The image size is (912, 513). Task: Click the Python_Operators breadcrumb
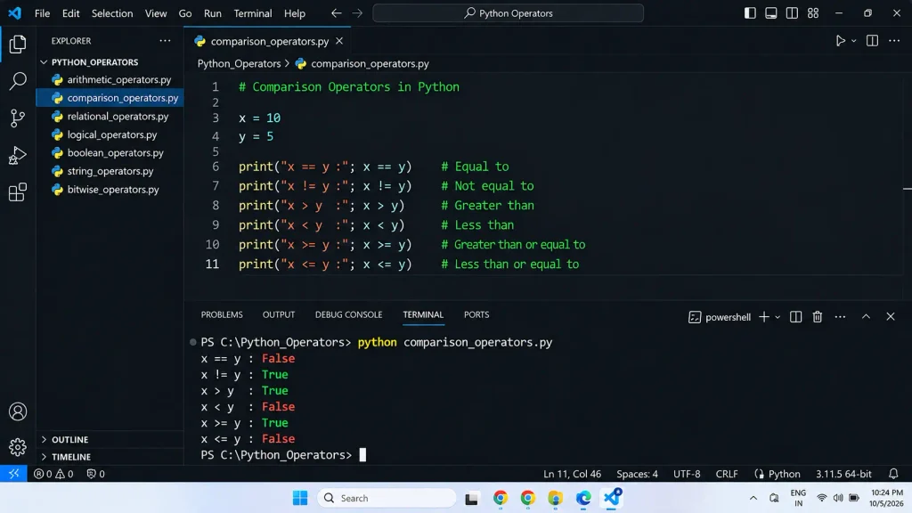pyautogui.click(x=239, y=64)
